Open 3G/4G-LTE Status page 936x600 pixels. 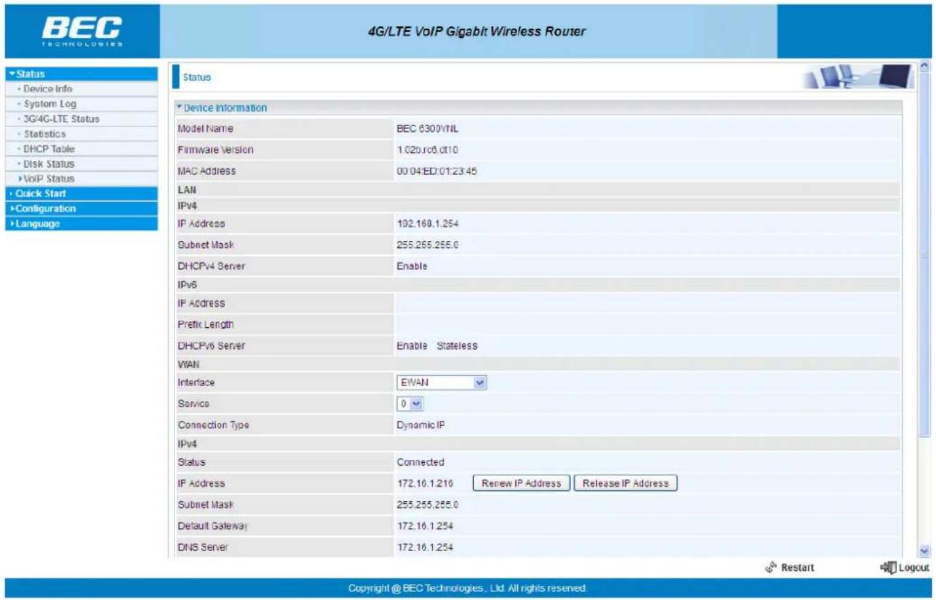click(61, 119)
